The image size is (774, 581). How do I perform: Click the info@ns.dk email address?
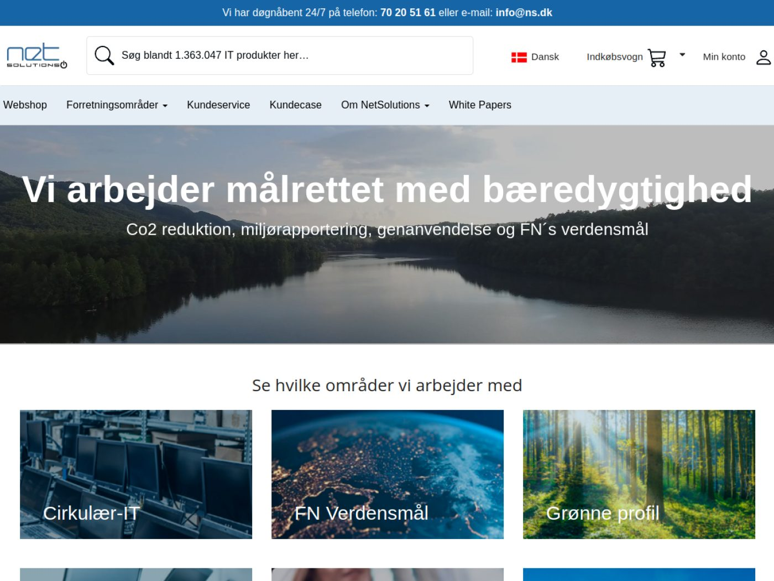(x=524, y=13)
